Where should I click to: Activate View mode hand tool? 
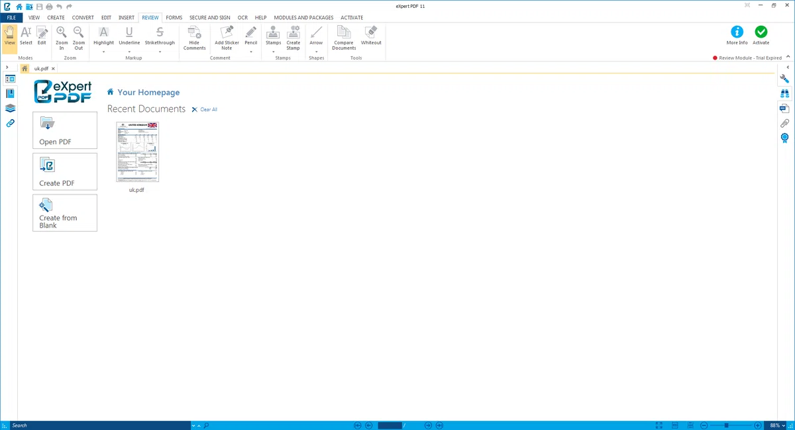9,35
